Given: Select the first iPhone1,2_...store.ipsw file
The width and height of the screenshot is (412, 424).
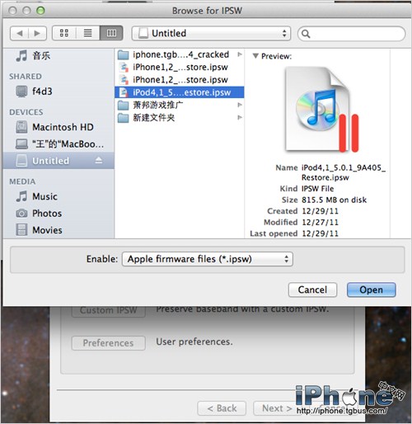Looking at the screenshot, I should tap(179, 67).
